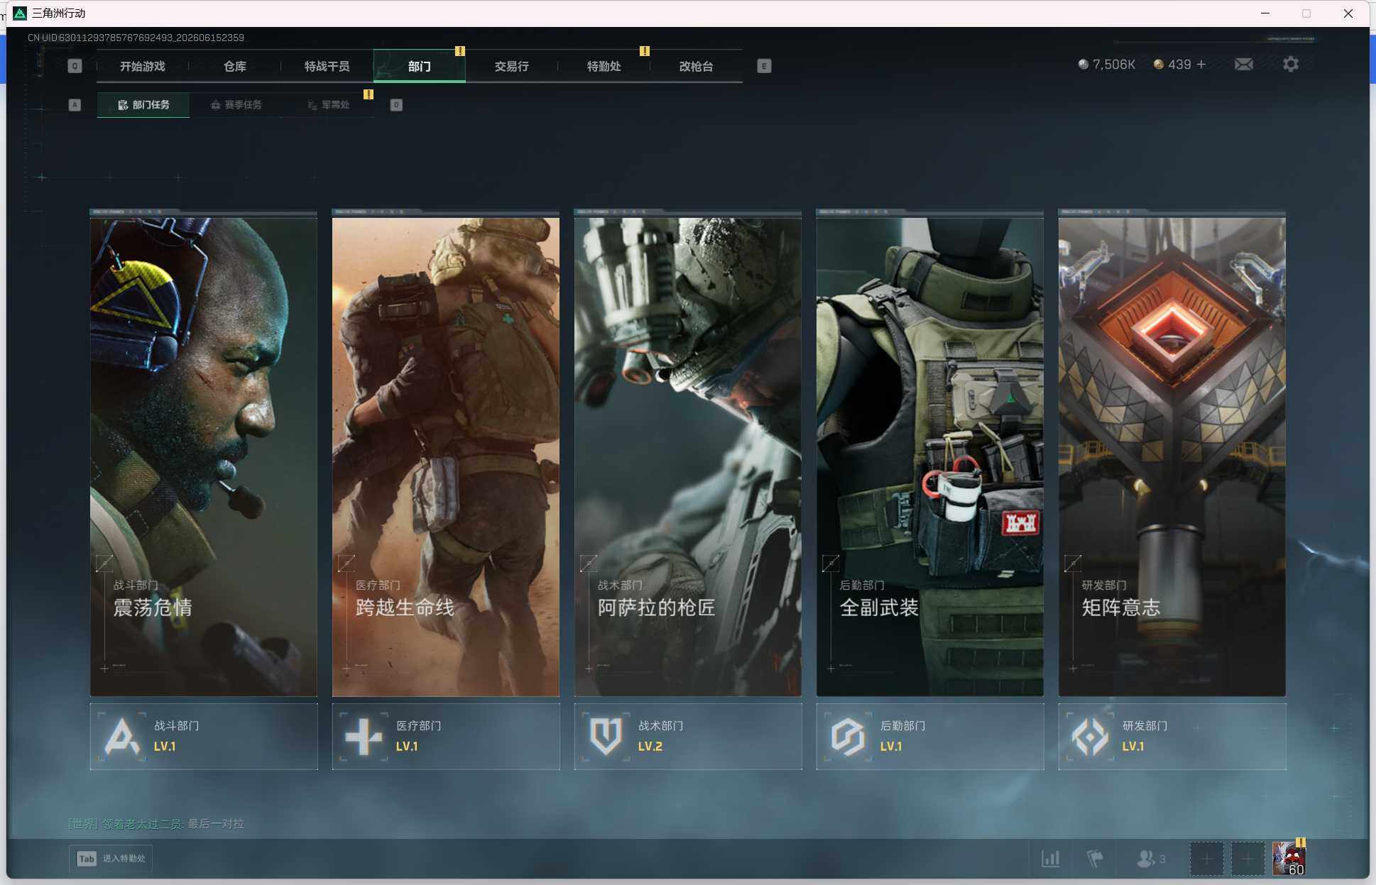Click the 战术部门 shield emblem icon
Screen dimensions: 1376x885
click(x=606, y=737)
